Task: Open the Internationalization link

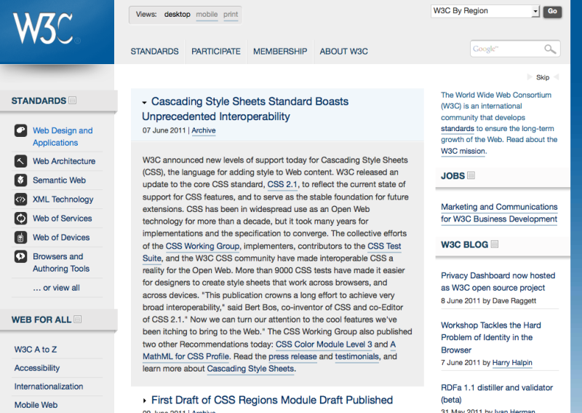Action: click(49, 387)
